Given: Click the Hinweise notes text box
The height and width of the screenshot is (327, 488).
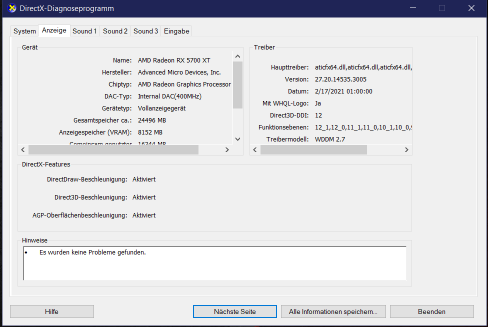Looking at the screenshot, I should tap(214, 263).
